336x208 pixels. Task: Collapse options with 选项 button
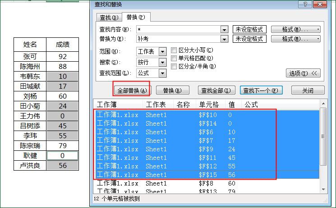pyautogui.click(x=303, y=73)
